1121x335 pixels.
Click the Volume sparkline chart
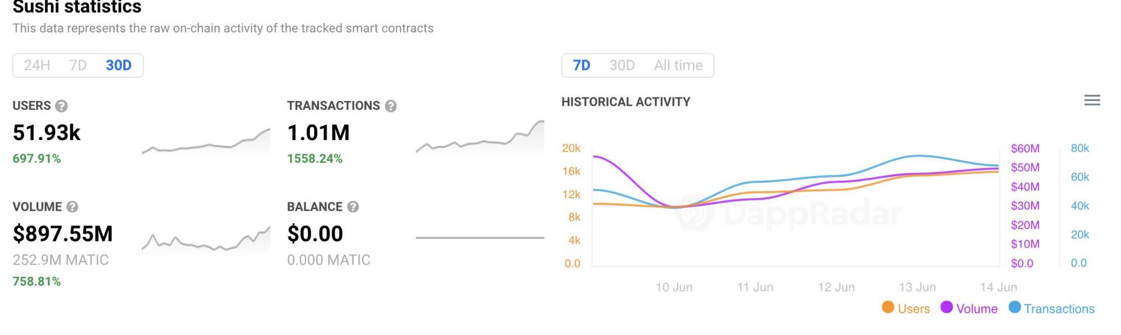(206, 241)
